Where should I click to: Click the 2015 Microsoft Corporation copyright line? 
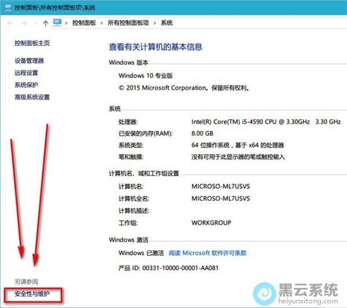pyautogui.click(x=184, y=88)
